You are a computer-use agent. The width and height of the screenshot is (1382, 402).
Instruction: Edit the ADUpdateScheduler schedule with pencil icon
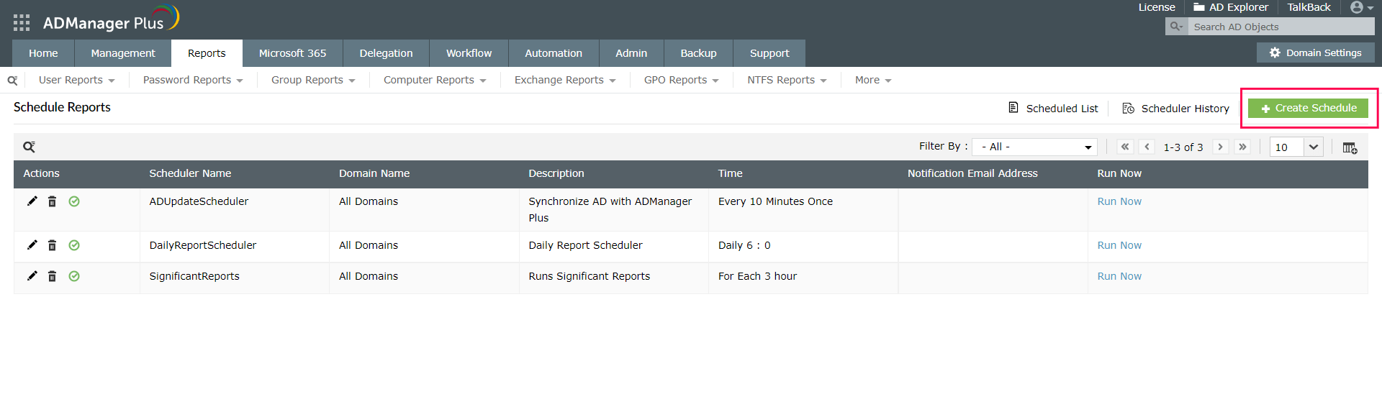pyautogui.click(x=32, y=201)
